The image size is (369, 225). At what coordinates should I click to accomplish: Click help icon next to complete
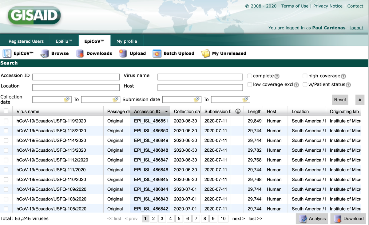(277, 76)
